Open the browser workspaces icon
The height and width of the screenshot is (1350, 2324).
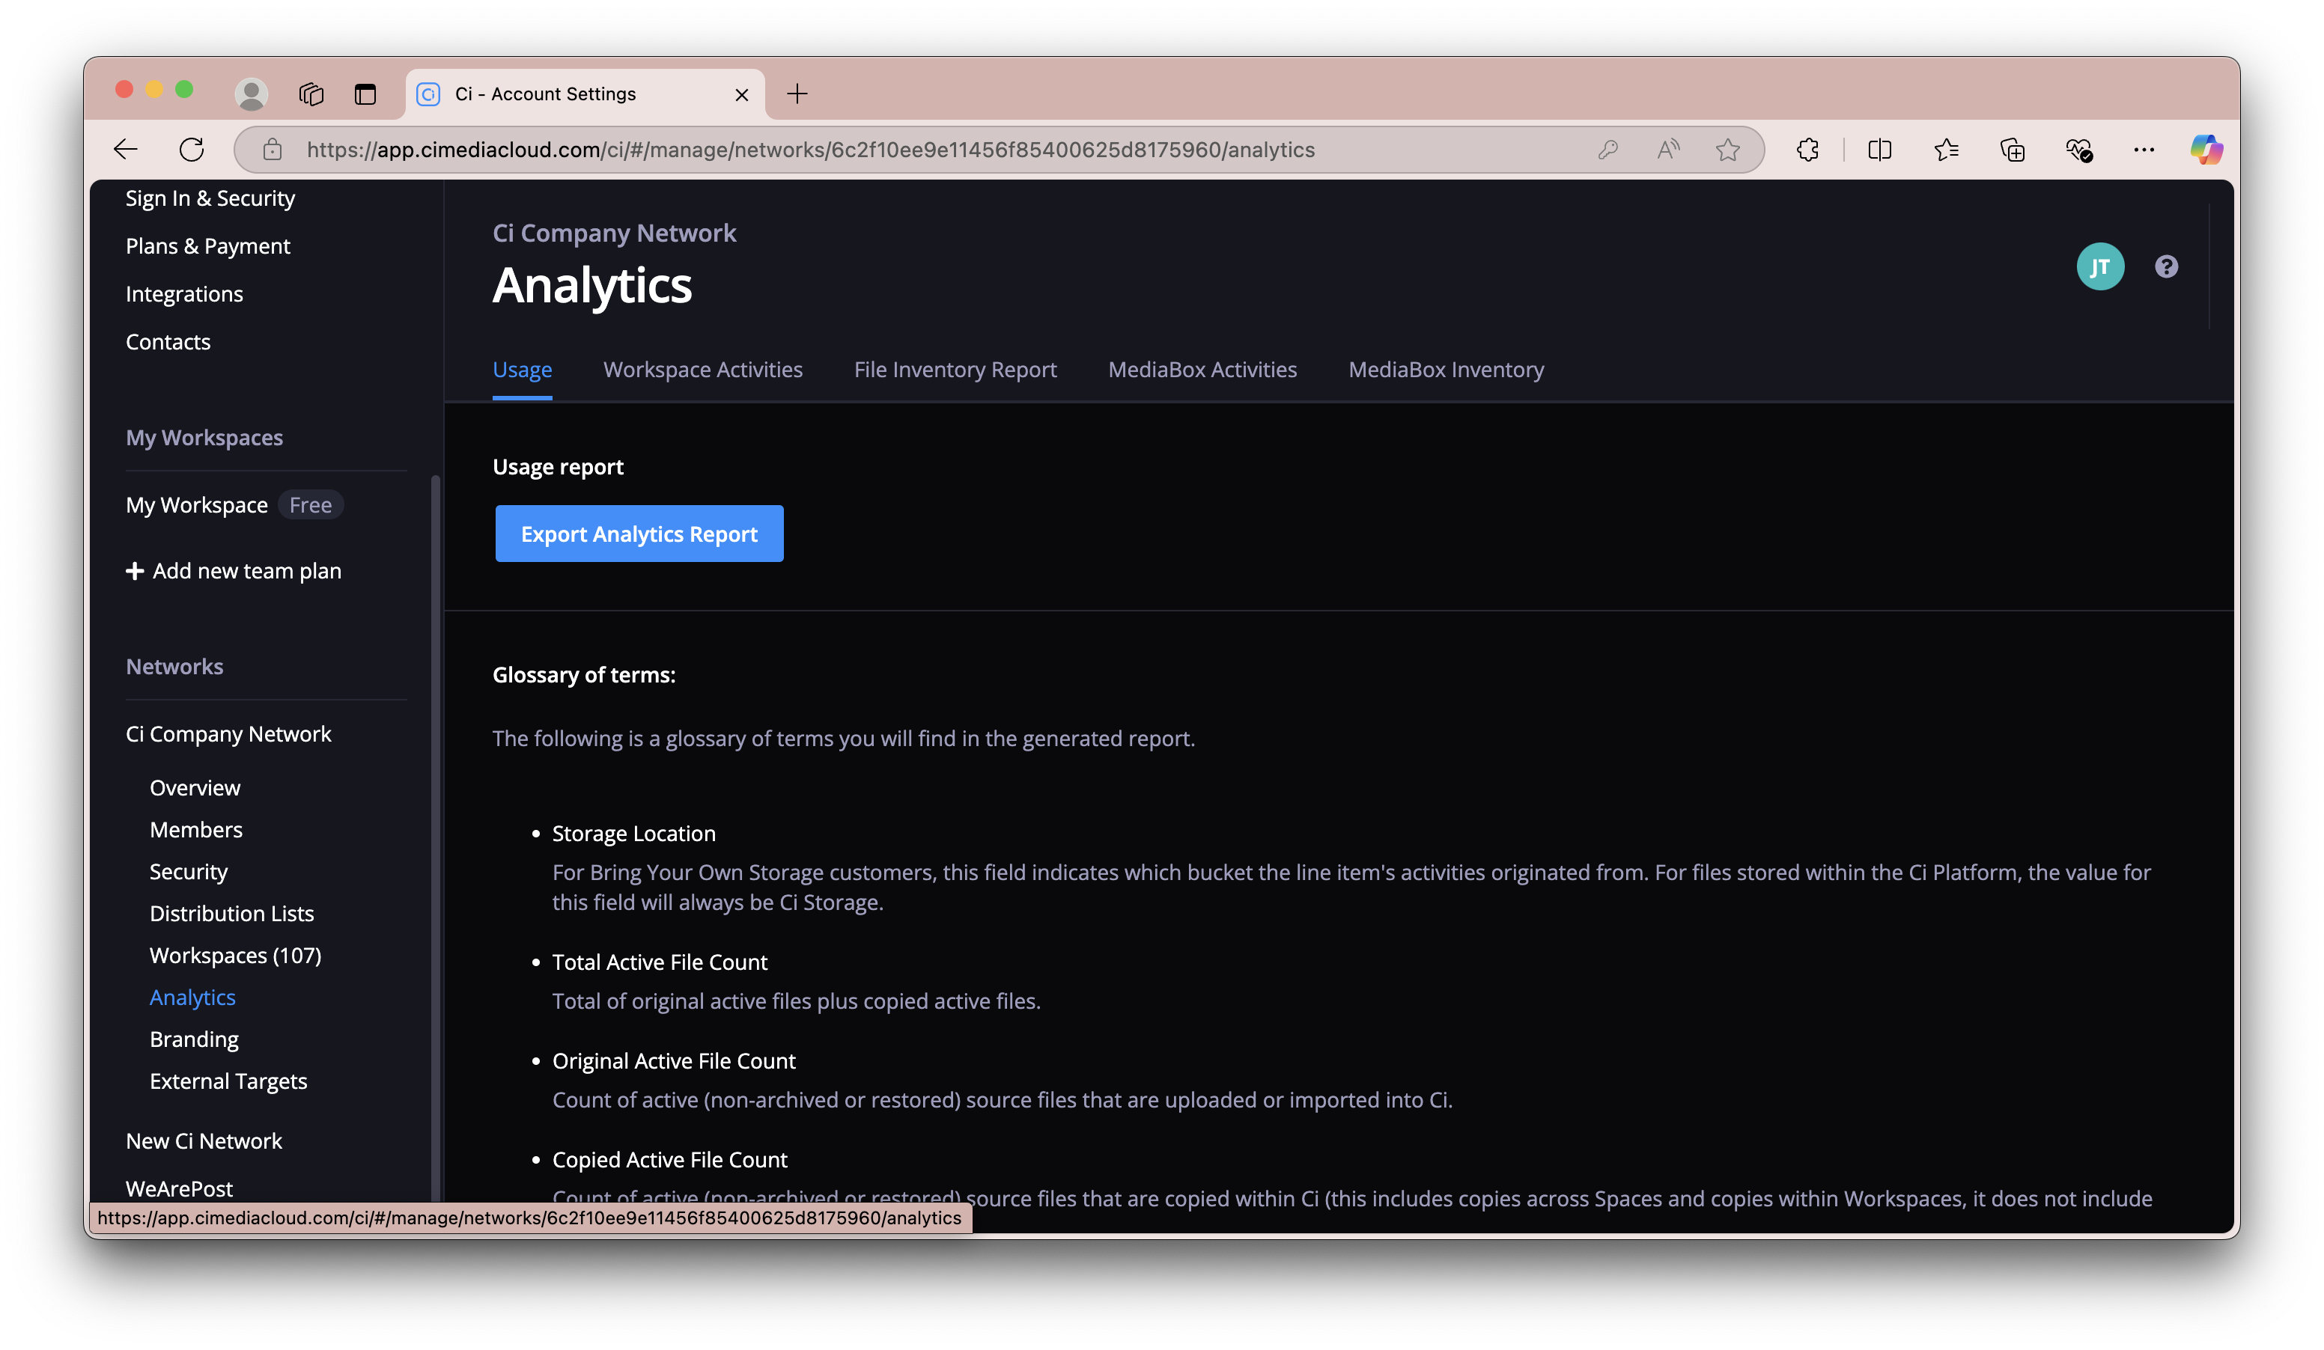pos(311,93)
